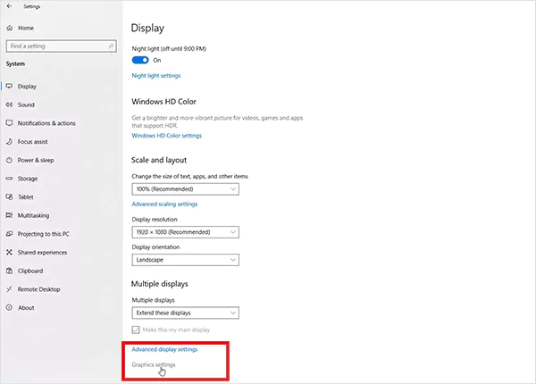
Task: Click the Tablet icon in sidebar
Action: click(9, 196)
